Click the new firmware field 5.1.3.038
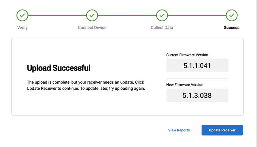Screen dimensions: 257x147 point(197,95)
